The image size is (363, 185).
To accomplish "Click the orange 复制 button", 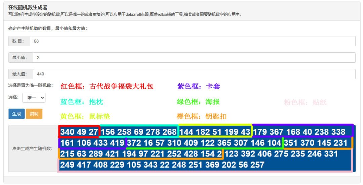I will (x=34, y=114).
